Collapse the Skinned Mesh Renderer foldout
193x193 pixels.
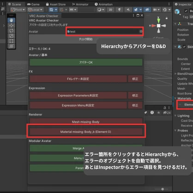pyautogui.click(x=175, y=47)
